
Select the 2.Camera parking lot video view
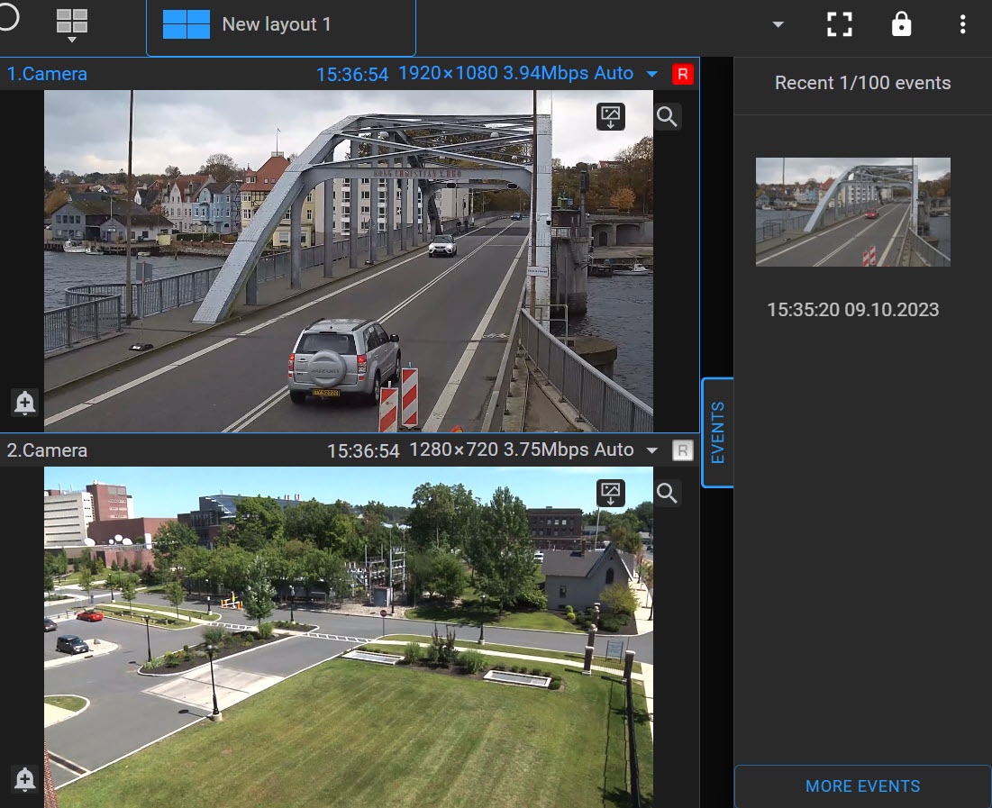[349, 637]
